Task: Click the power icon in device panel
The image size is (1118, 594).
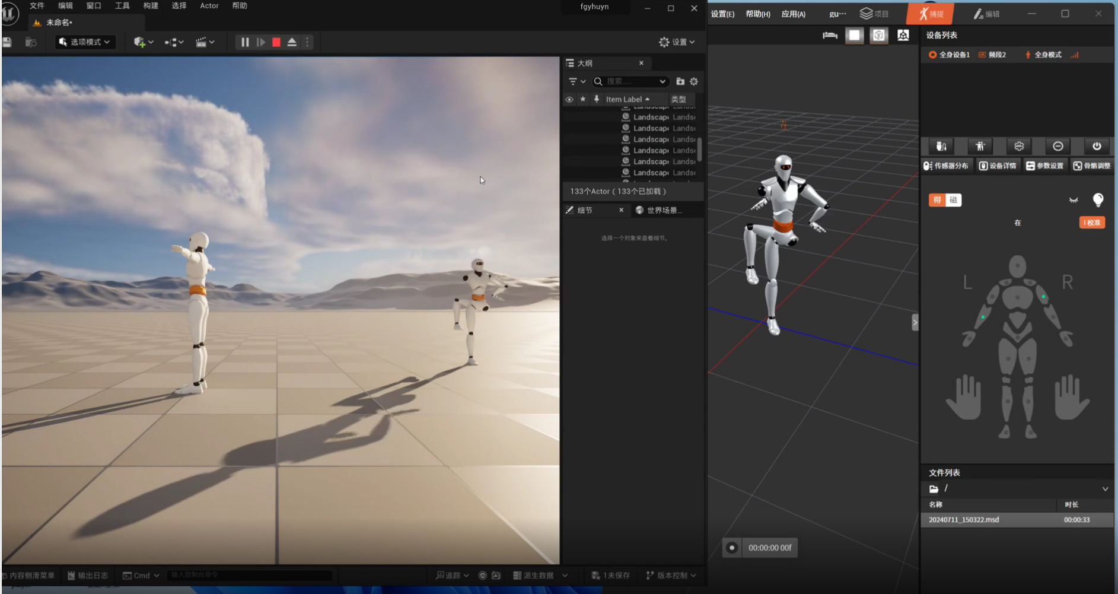Action: (x=1096, y=146)
